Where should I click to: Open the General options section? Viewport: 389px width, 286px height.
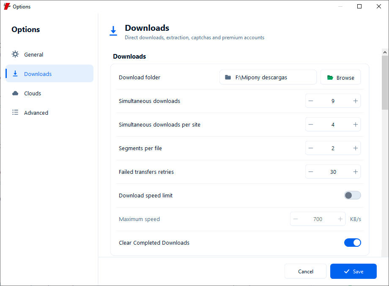pos(49,54)
